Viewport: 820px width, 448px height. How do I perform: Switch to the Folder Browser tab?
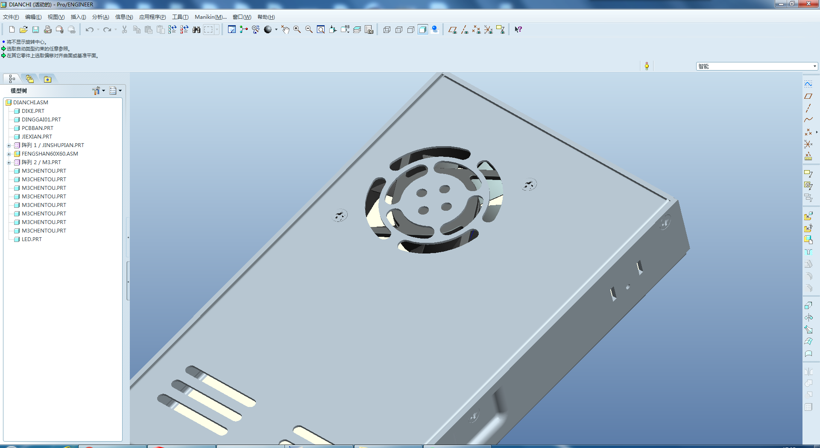tap(30, 79)
